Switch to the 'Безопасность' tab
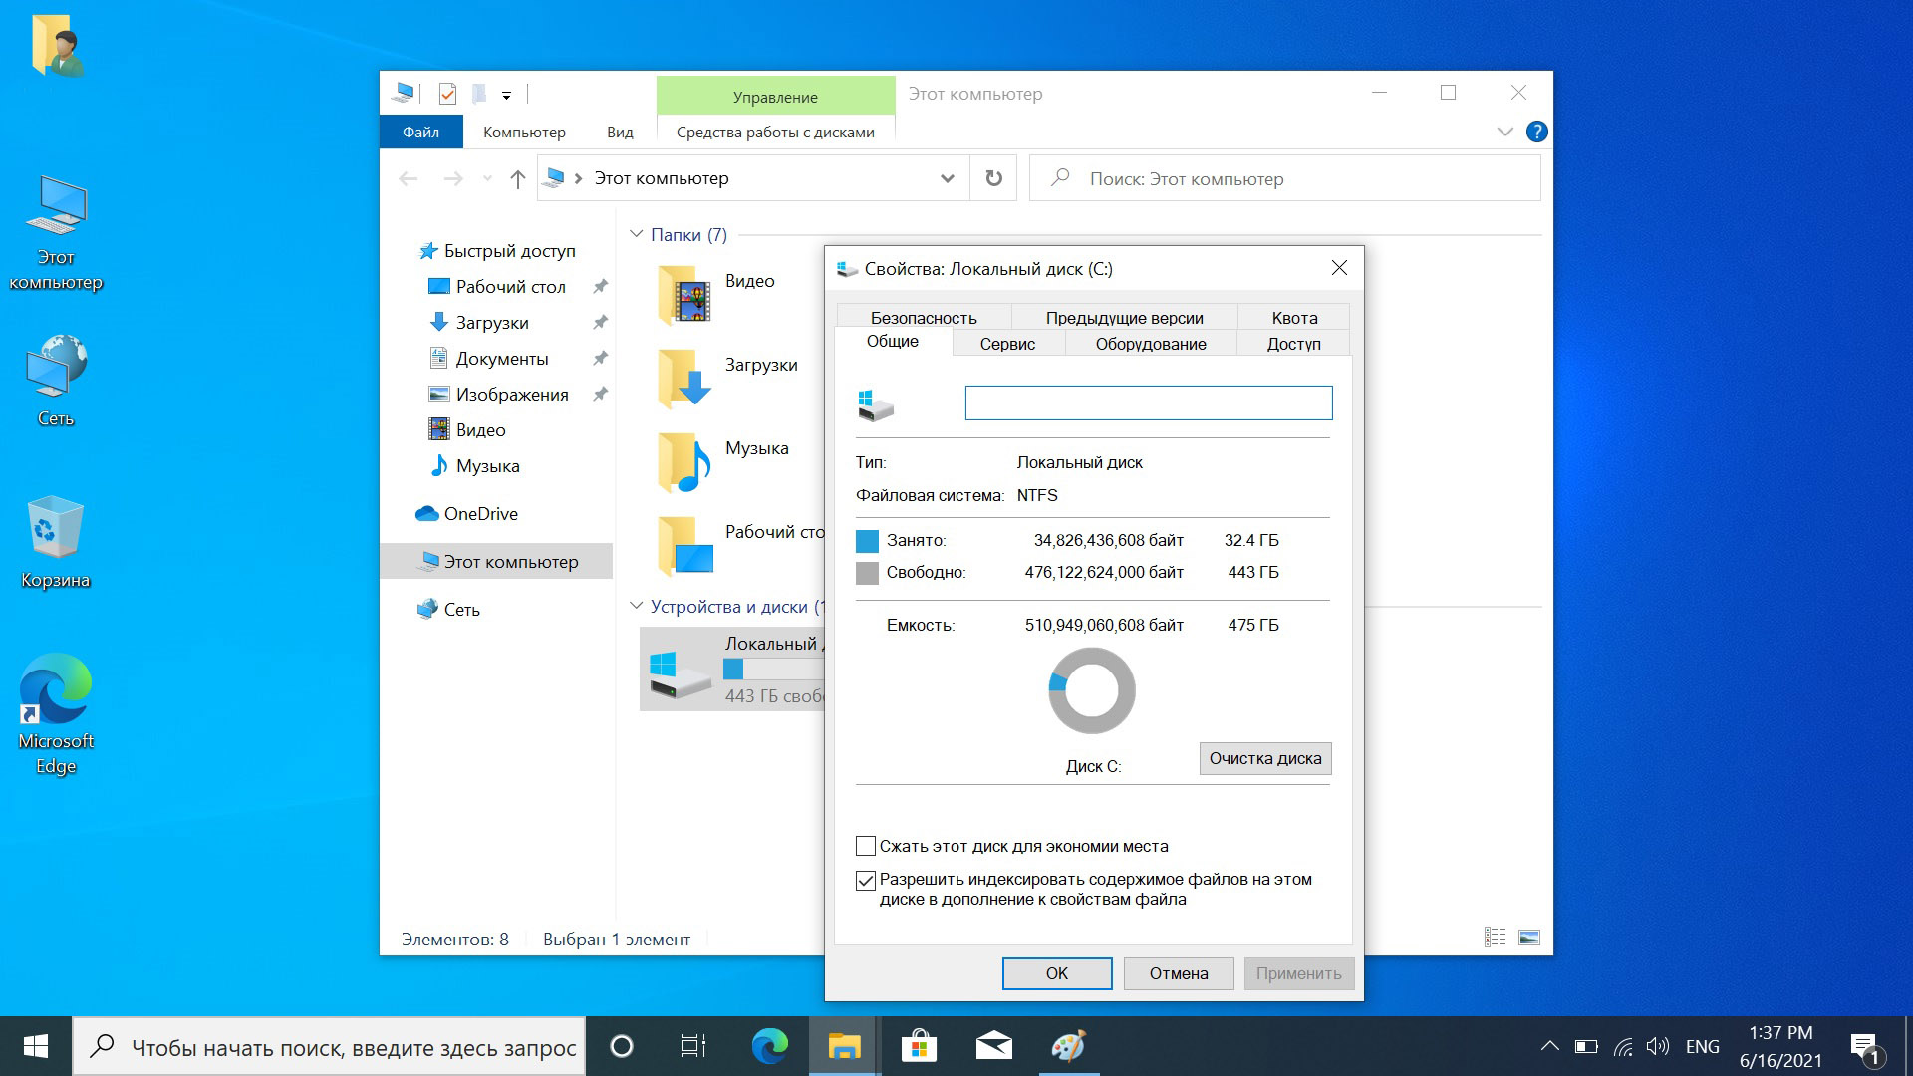Screen dimensions: 1913x1076 coord(923,318)
